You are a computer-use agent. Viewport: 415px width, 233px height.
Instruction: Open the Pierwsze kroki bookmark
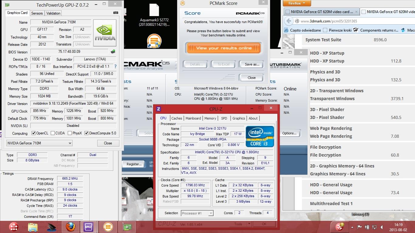pyautogui.click(x=337, y=30)
